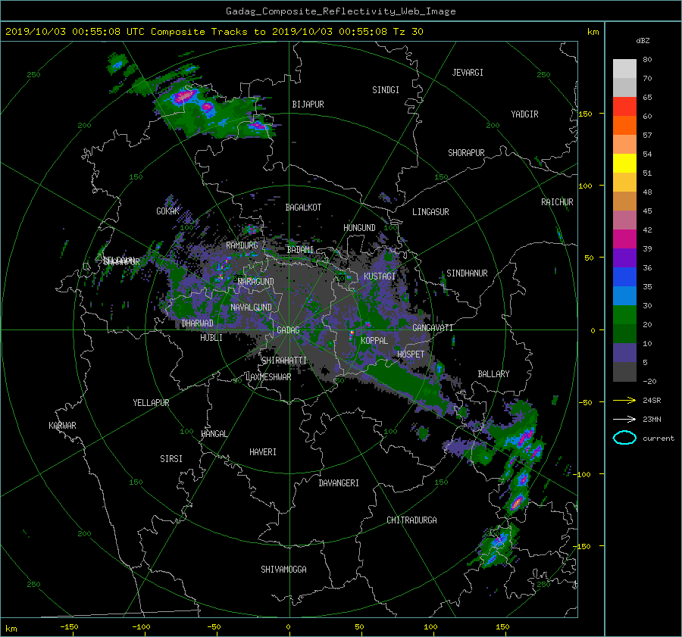Image resolution: width=682 pixels, height=637 pixels.
Task: Click the NAVALGUND city label
Action: point(251,308)
